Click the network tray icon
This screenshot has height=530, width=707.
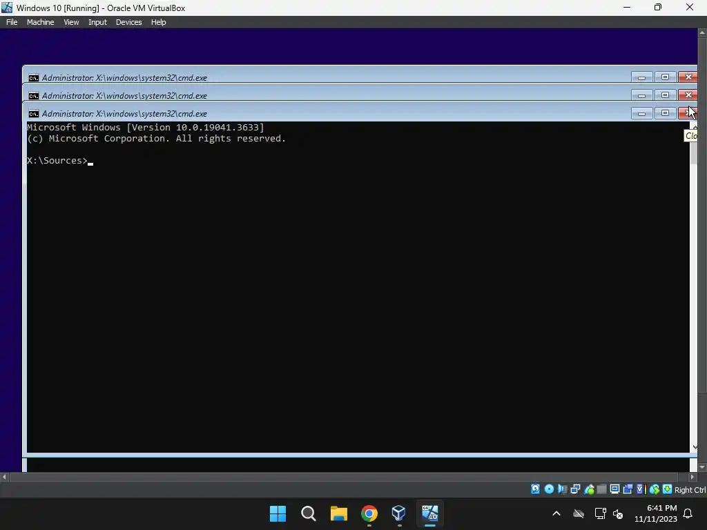coord(600,513)
